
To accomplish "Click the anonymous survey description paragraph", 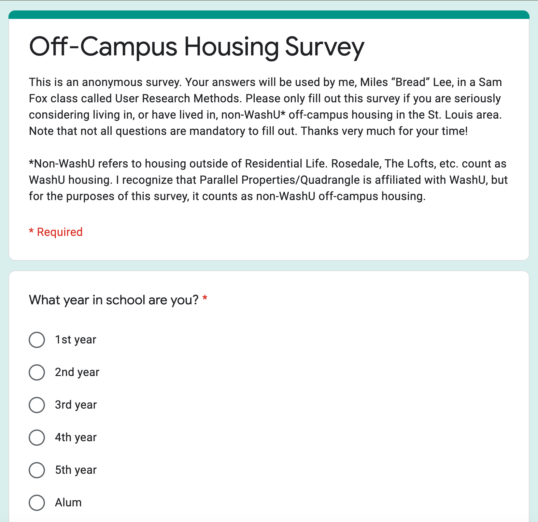I will [265, 107].
